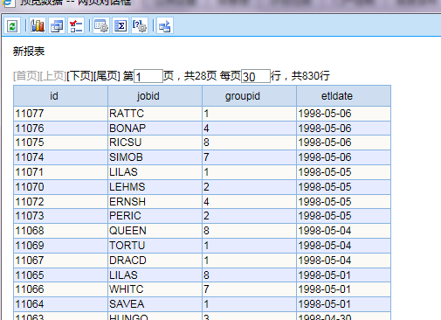
Task: Open the checklist field selection icon
Action: 76,26
